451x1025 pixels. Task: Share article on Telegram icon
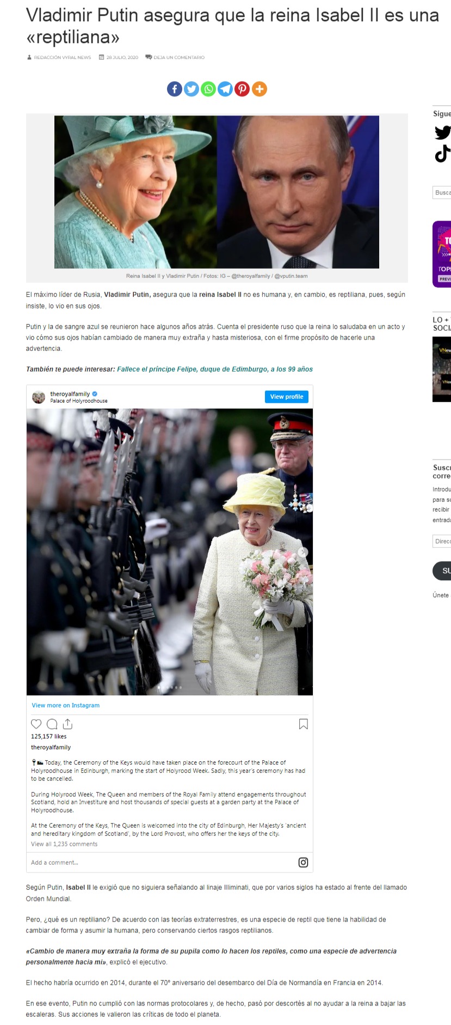pyautogui.click(x=225, y=89)
